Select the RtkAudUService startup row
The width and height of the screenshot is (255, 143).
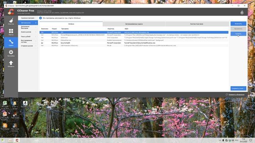click(x=134, y=40)
